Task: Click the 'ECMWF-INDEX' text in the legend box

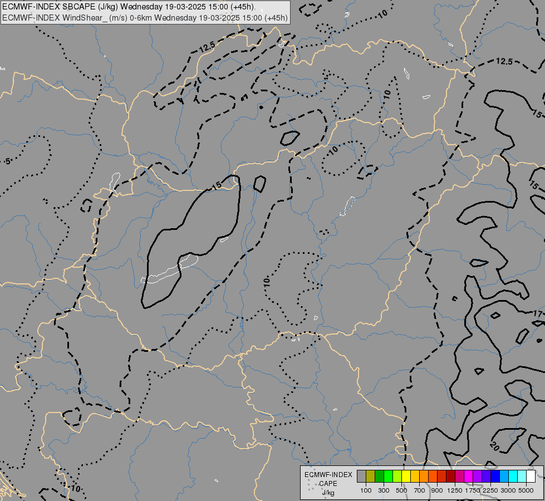Action: point(328,475)
